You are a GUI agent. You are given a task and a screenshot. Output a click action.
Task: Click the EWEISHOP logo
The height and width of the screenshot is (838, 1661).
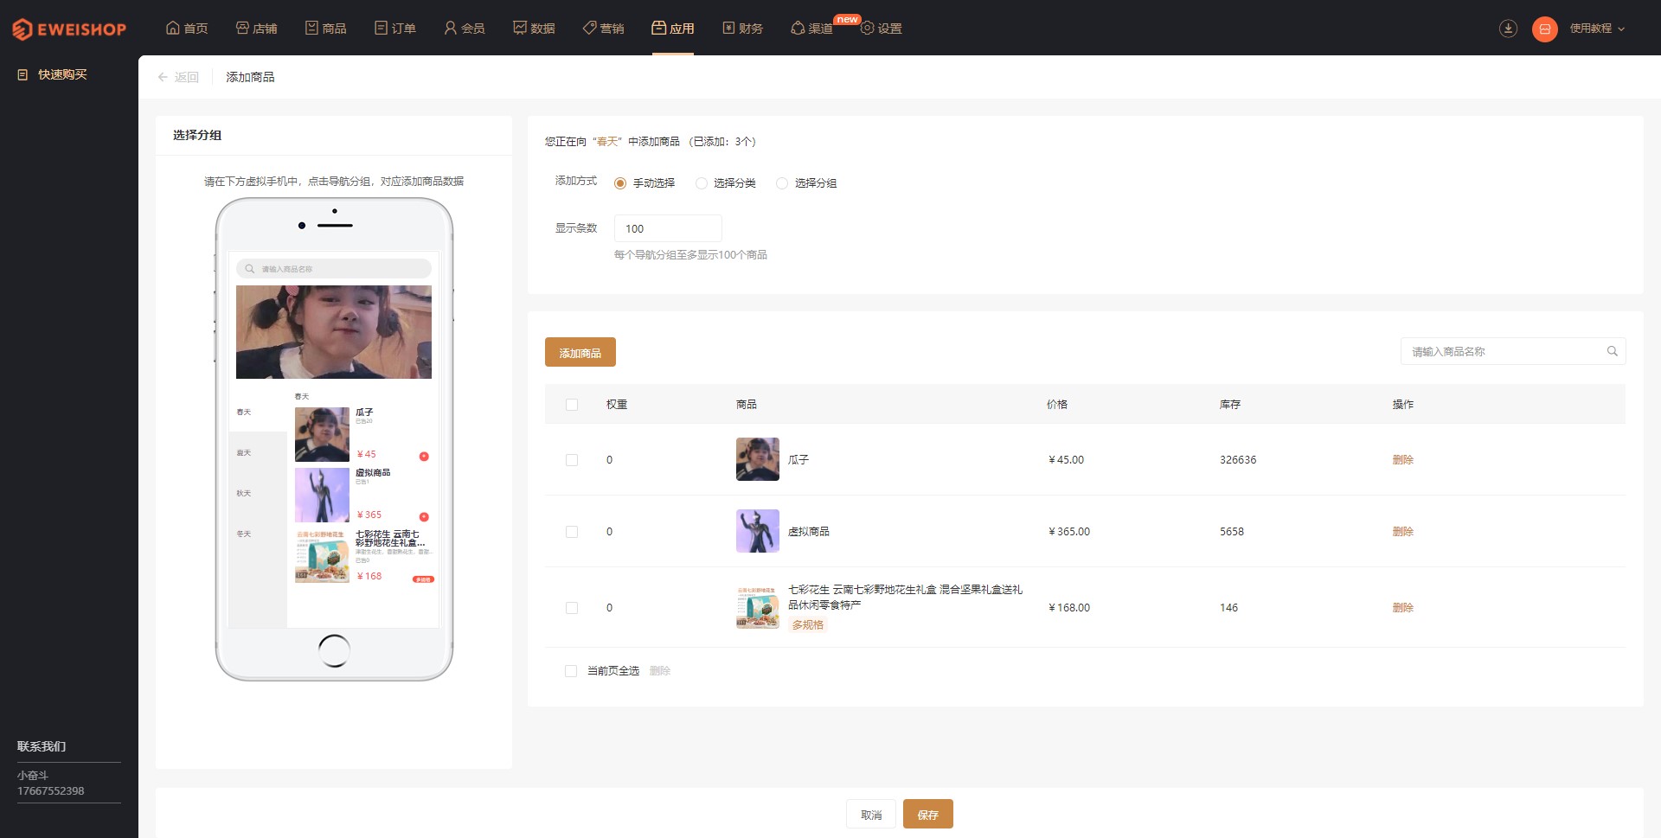69,29
